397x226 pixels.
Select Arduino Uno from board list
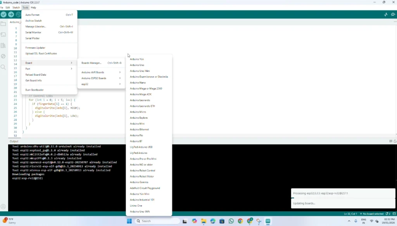click(x=137, y=65)
